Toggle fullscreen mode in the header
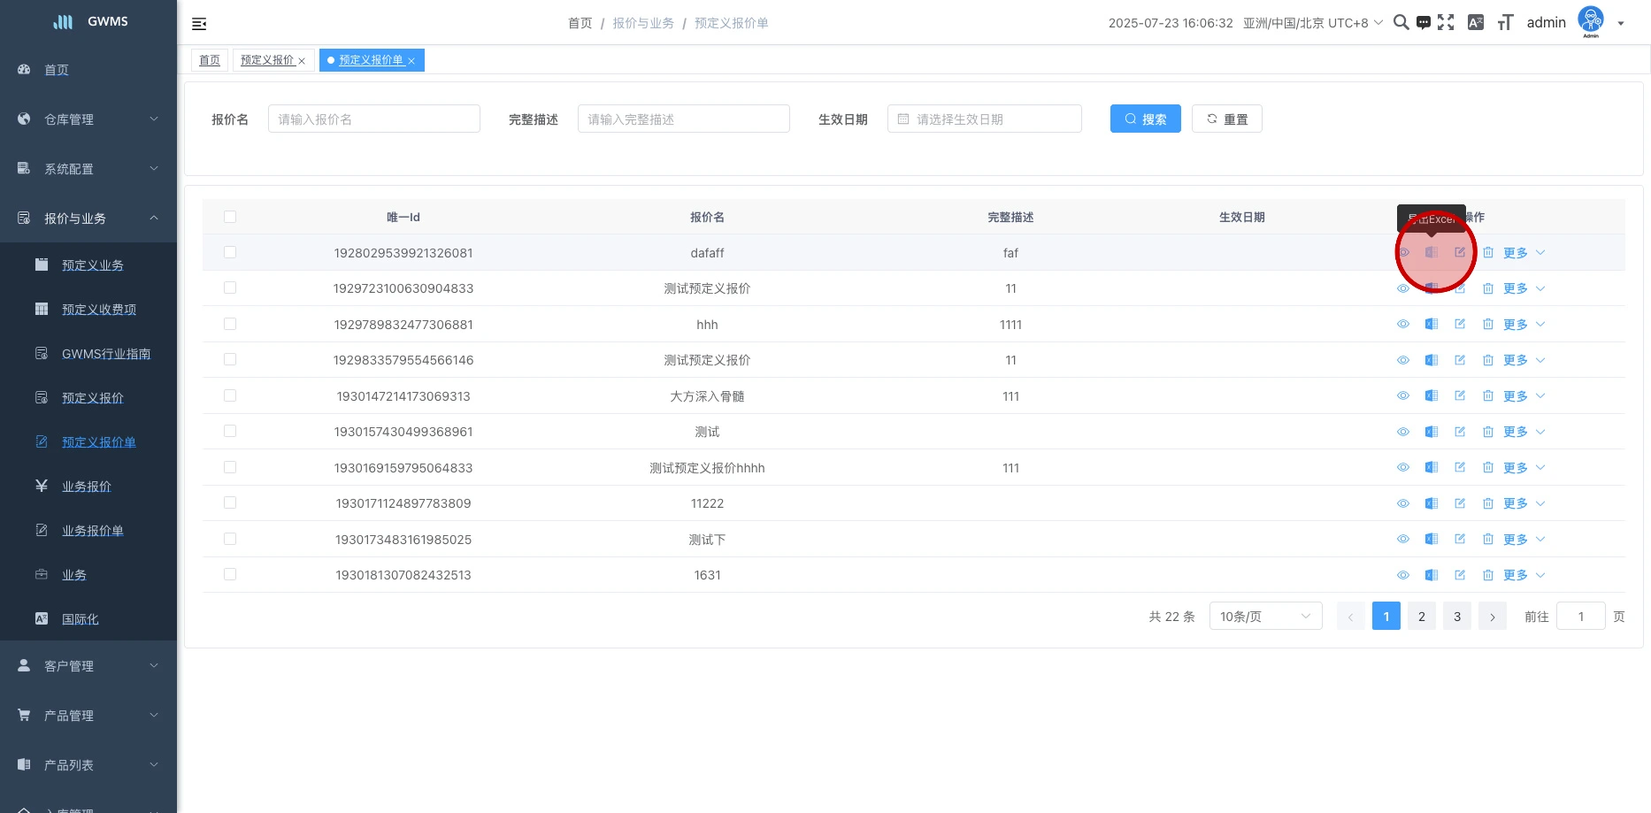Viewport: 1651px width, 813px height. tap(1446, 23)
